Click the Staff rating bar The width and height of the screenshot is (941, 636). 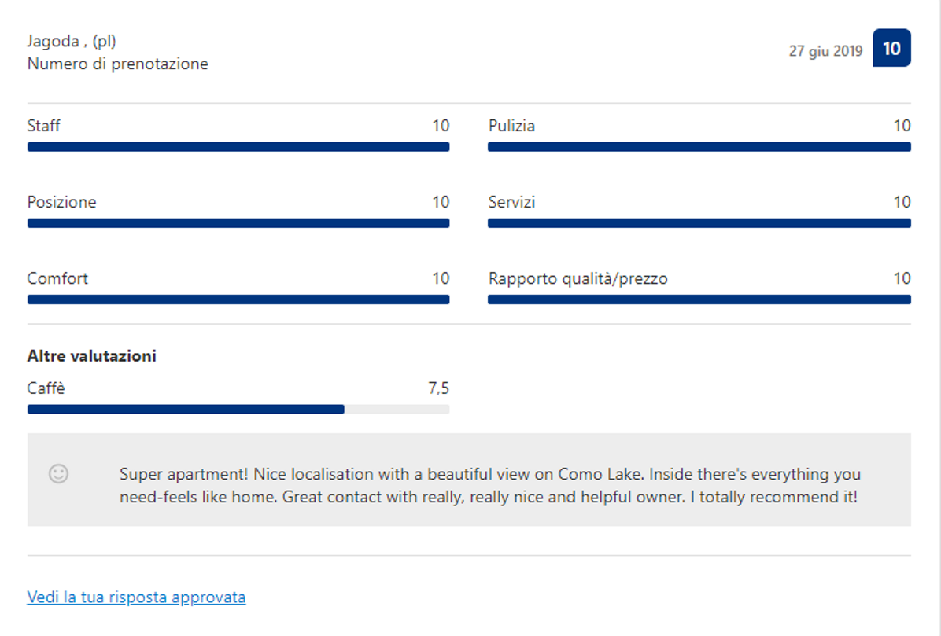238,147
